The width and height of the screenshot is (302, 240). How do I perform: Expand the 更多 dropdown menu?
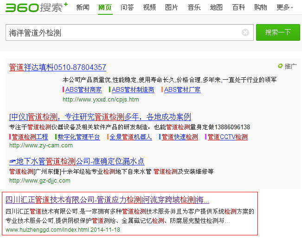coord(285,7)
